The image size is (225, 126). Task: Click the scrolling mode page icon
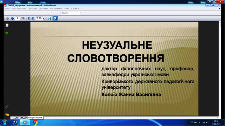click(x=49, y=18)
